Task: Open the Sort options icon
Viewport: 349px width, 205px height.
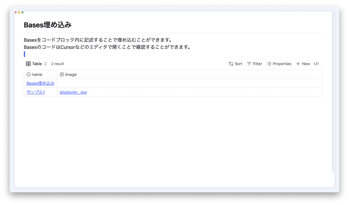Action: [231, 63]
